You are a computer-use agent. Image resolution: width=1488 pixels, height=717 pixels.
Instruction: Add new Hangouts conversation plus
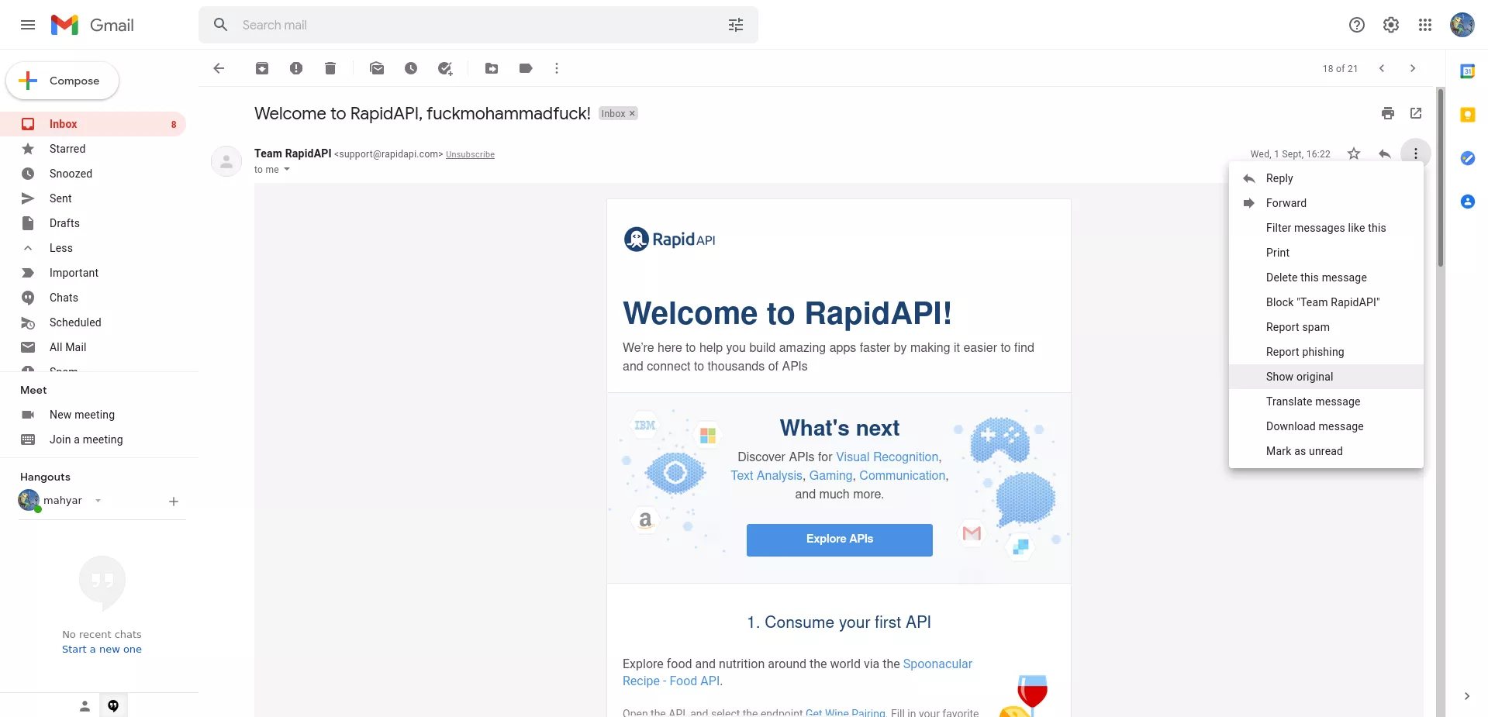pos(174,502)
